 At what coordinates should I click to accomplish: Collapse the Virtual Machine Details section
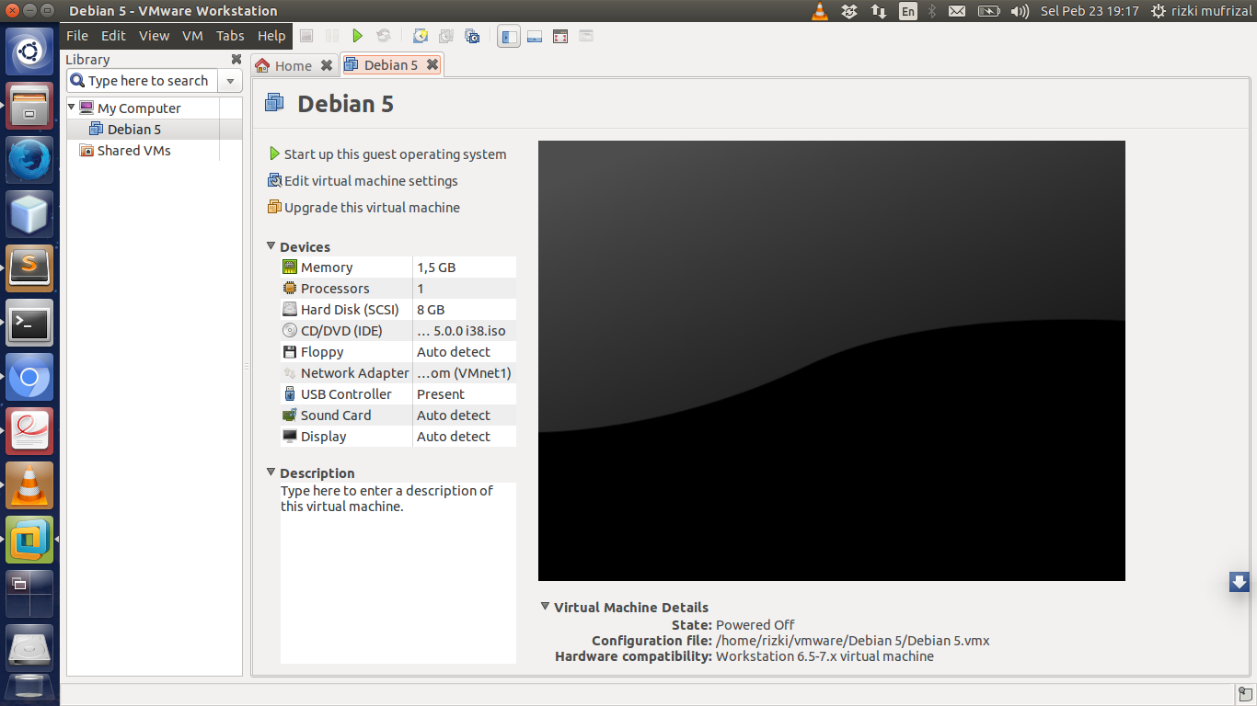545,607
